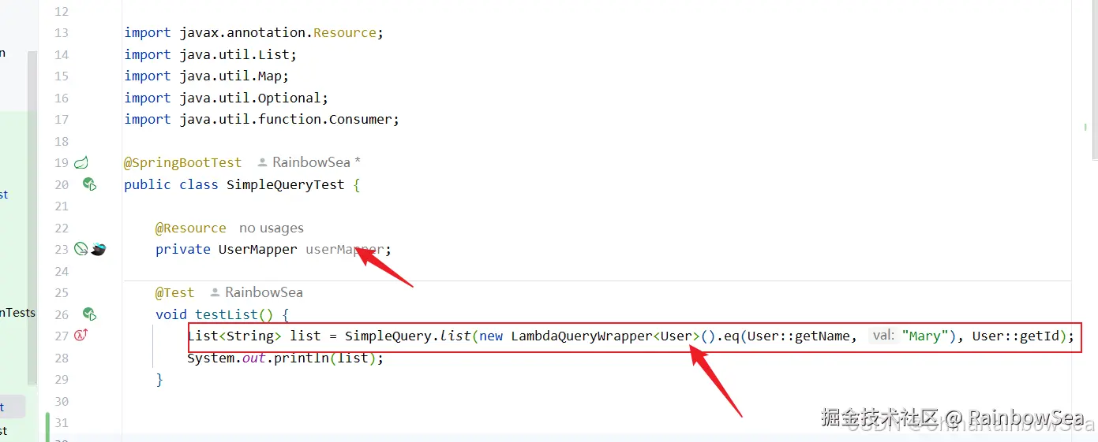Click the Spring autowired bean icon on line 23
1098x442 pixels.
pos(81,249)
